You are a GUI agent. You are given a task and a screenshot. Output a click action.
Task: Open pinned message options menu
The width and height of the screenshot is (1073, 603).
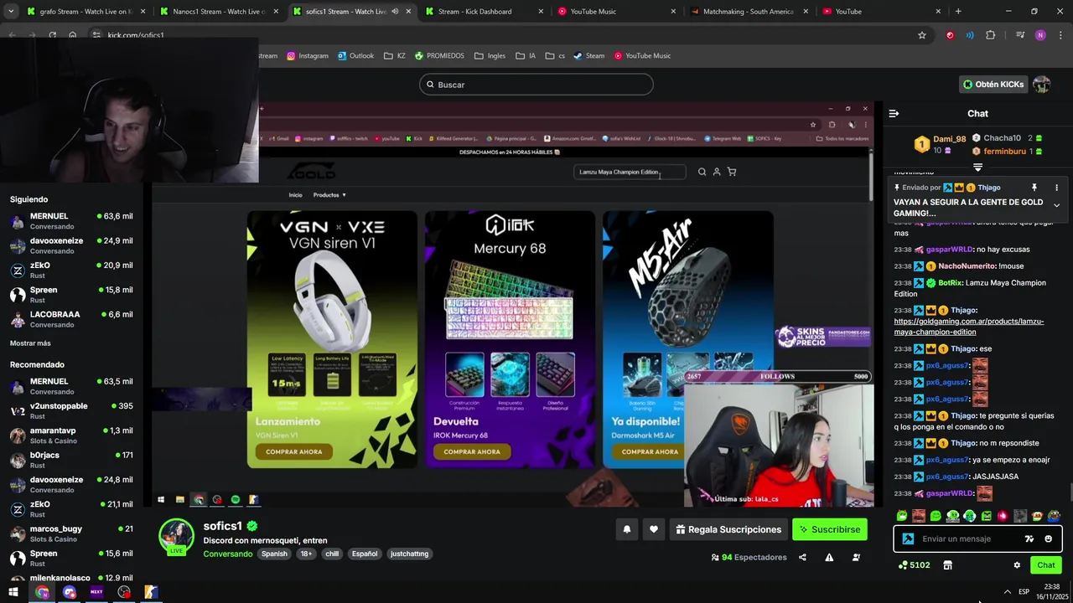point(1056,188)
